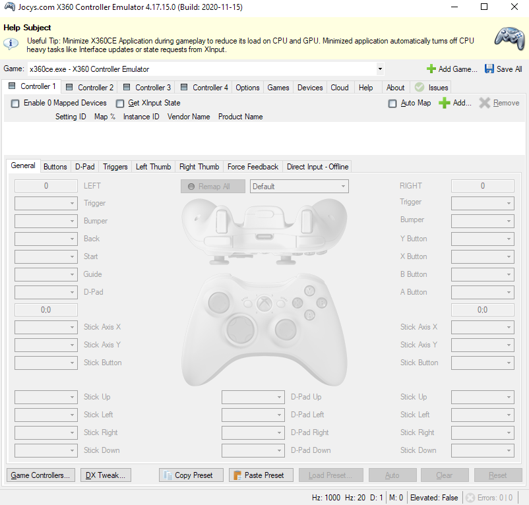Expand the Back button mapping dropdown
This screenshot has height=505, width=529.
(x=46, y=239)
